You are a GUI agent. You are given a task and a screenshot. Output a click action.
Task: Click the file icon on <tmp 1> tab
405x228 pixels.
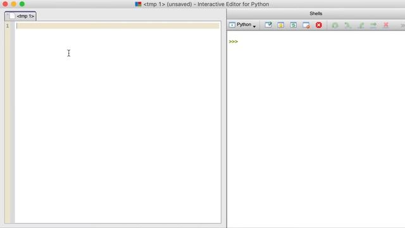coord(12,16)
